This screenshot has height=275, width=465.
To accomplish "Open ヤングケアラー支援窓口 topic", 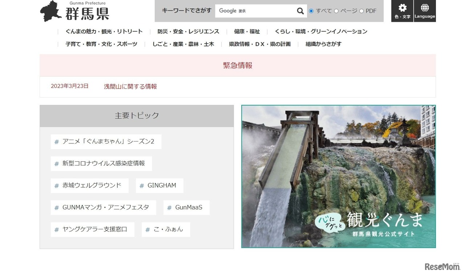I will click(x=93, y=230).
